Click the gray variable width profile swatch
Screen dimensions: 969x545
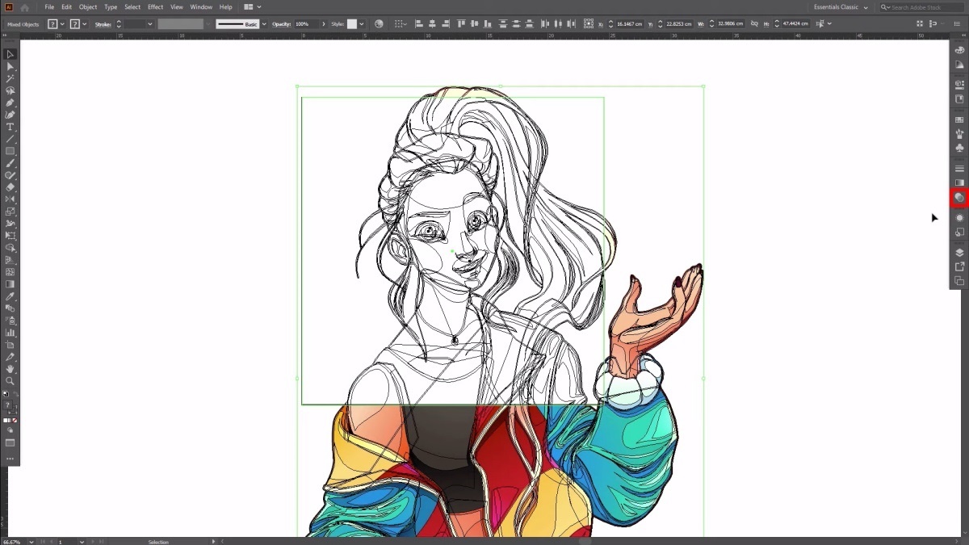click(x=181, y=24)
